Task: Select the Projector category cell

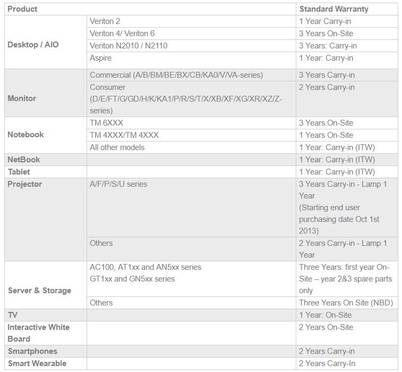Action: (24, 184)
